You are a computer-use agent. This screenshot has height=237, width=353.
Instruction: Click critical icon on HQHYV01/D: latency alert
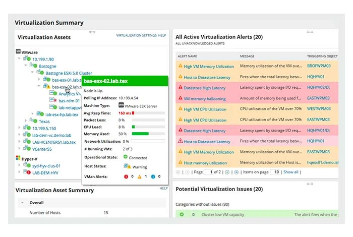(x=181, y=130)
